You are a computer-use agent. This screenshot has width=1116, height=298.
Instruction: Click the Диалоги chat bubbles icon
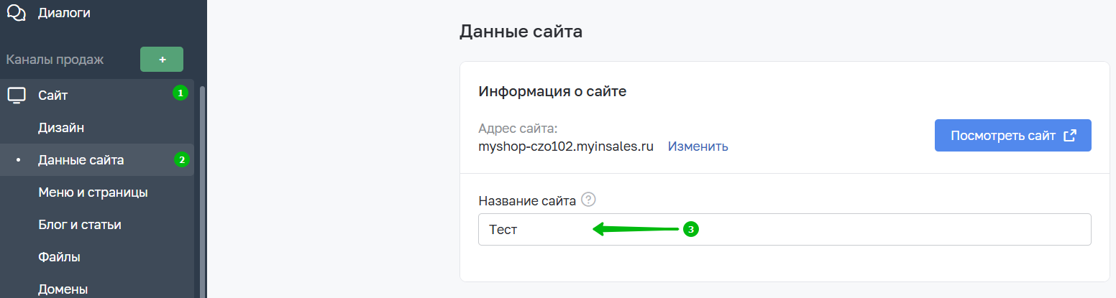(16, 13)
